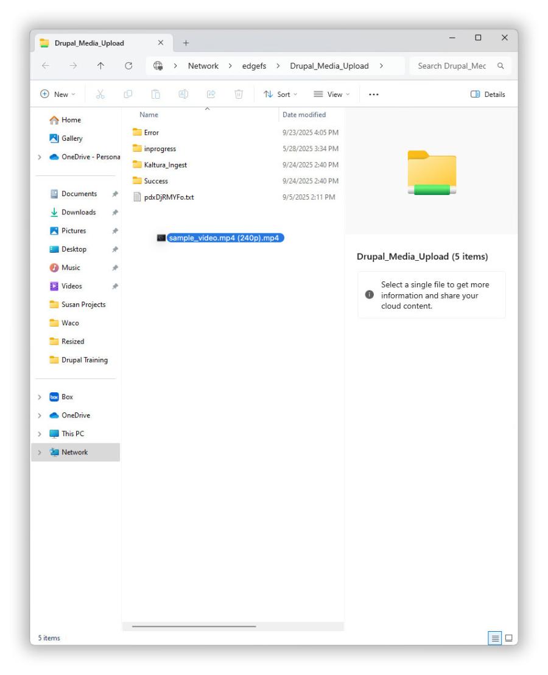548x675 pixels.
Task: Open the View dropdown menu
Action: [x=332, y=94]
